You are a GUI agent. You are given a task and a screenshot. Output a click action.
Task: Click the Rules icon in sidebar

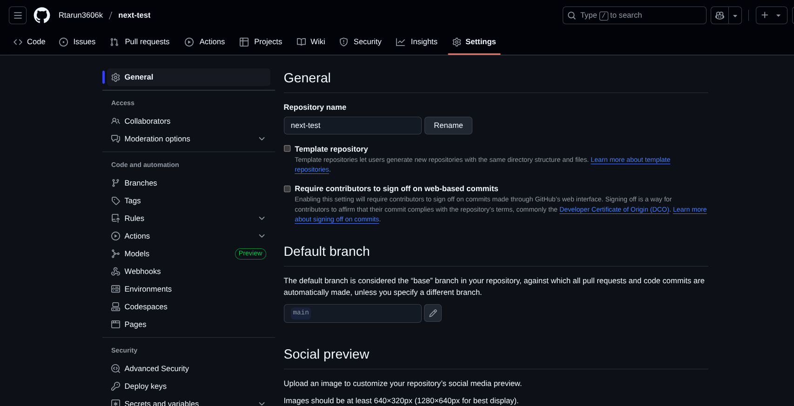tap(115, 218)
